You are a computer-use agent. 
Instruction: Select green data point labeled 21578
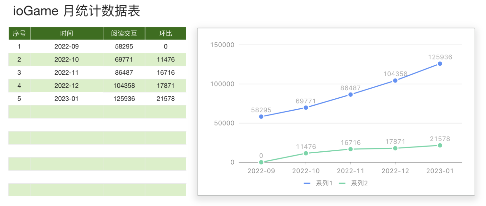[x=440, y=145]
